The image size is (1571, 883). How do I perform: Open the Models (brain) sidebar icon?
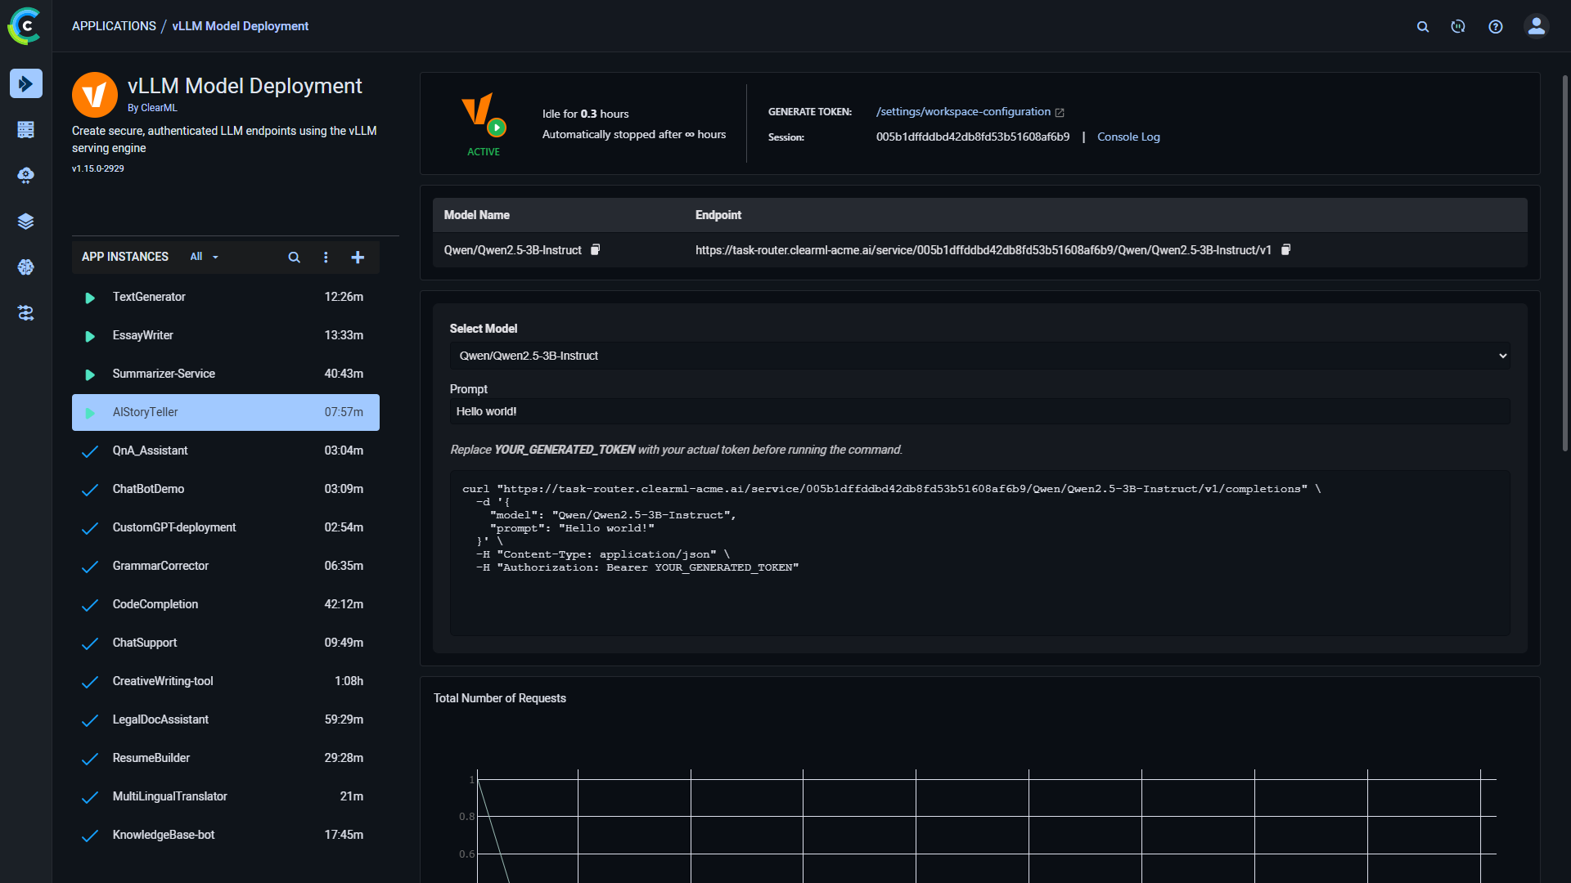pos(26,267)
